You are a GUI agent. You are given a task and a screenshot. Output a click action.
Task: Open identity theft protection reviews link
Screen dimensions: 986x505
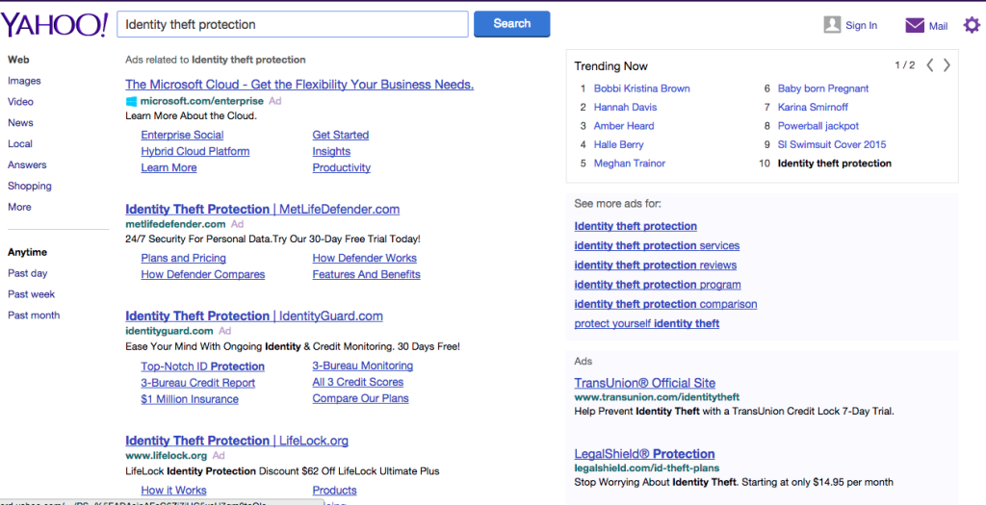pos(655,265)
